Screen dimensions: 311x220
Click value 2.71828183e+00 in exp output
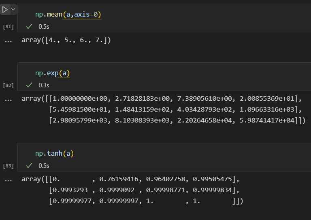tap(143, 98)
